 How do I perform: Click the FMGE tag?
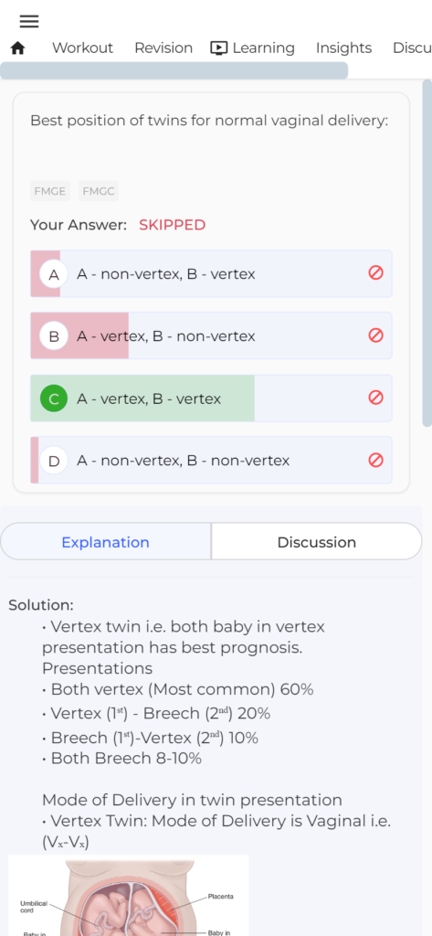(x=50, y=192)
